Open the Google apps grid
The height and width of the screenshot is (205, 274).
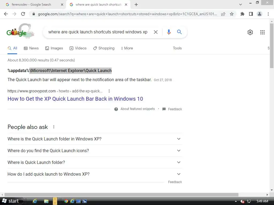(x=262, y=32)
